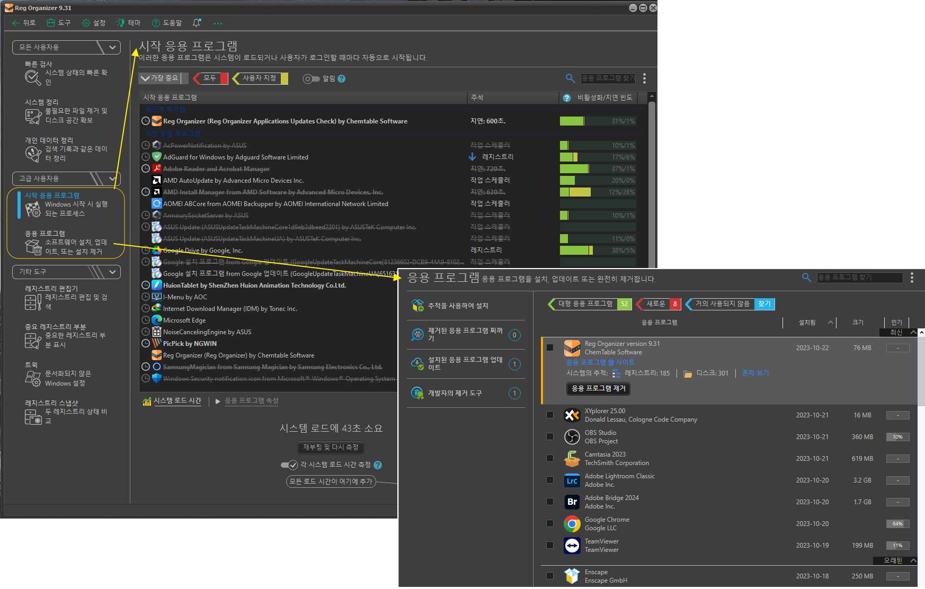Screen dimensions: 925x589
Task: Click 재부팅 및 다시 측정 button
Action: [331, 448]
